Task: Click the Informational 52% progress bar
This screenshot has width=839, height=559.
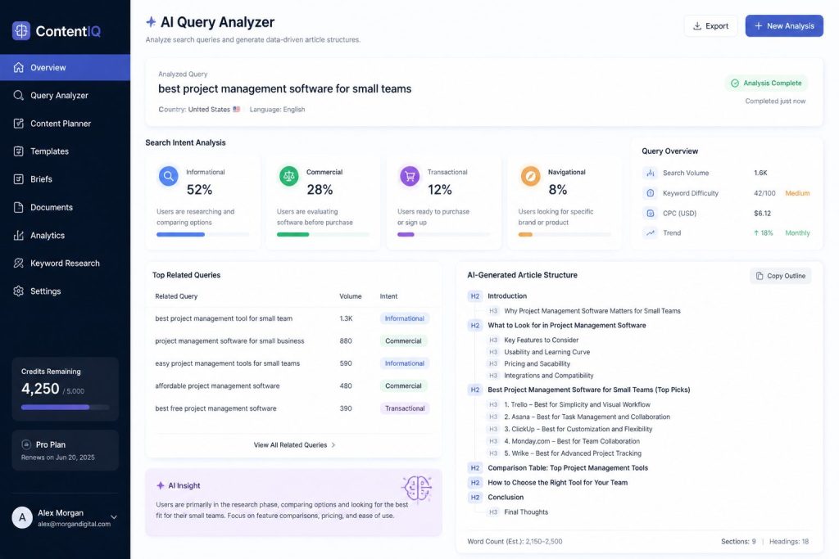Action: tap(203, 234)
